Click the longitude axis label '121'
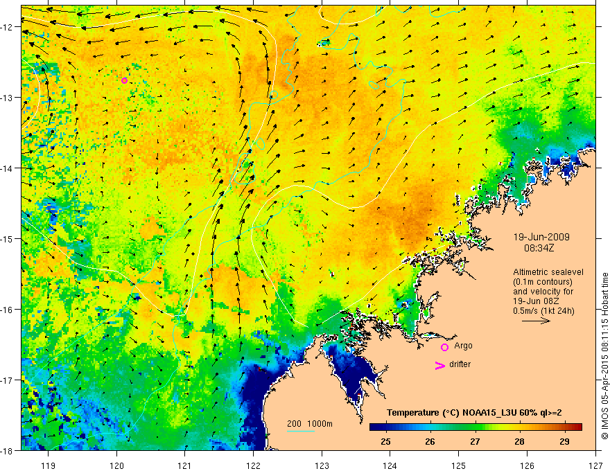Viewport: 610px width, 471px height. click(185, 465)
